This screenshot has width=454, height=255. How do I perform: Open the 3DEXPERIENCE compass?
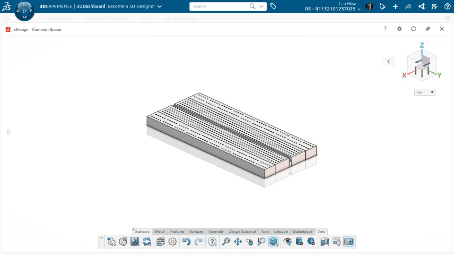point(24,11)
